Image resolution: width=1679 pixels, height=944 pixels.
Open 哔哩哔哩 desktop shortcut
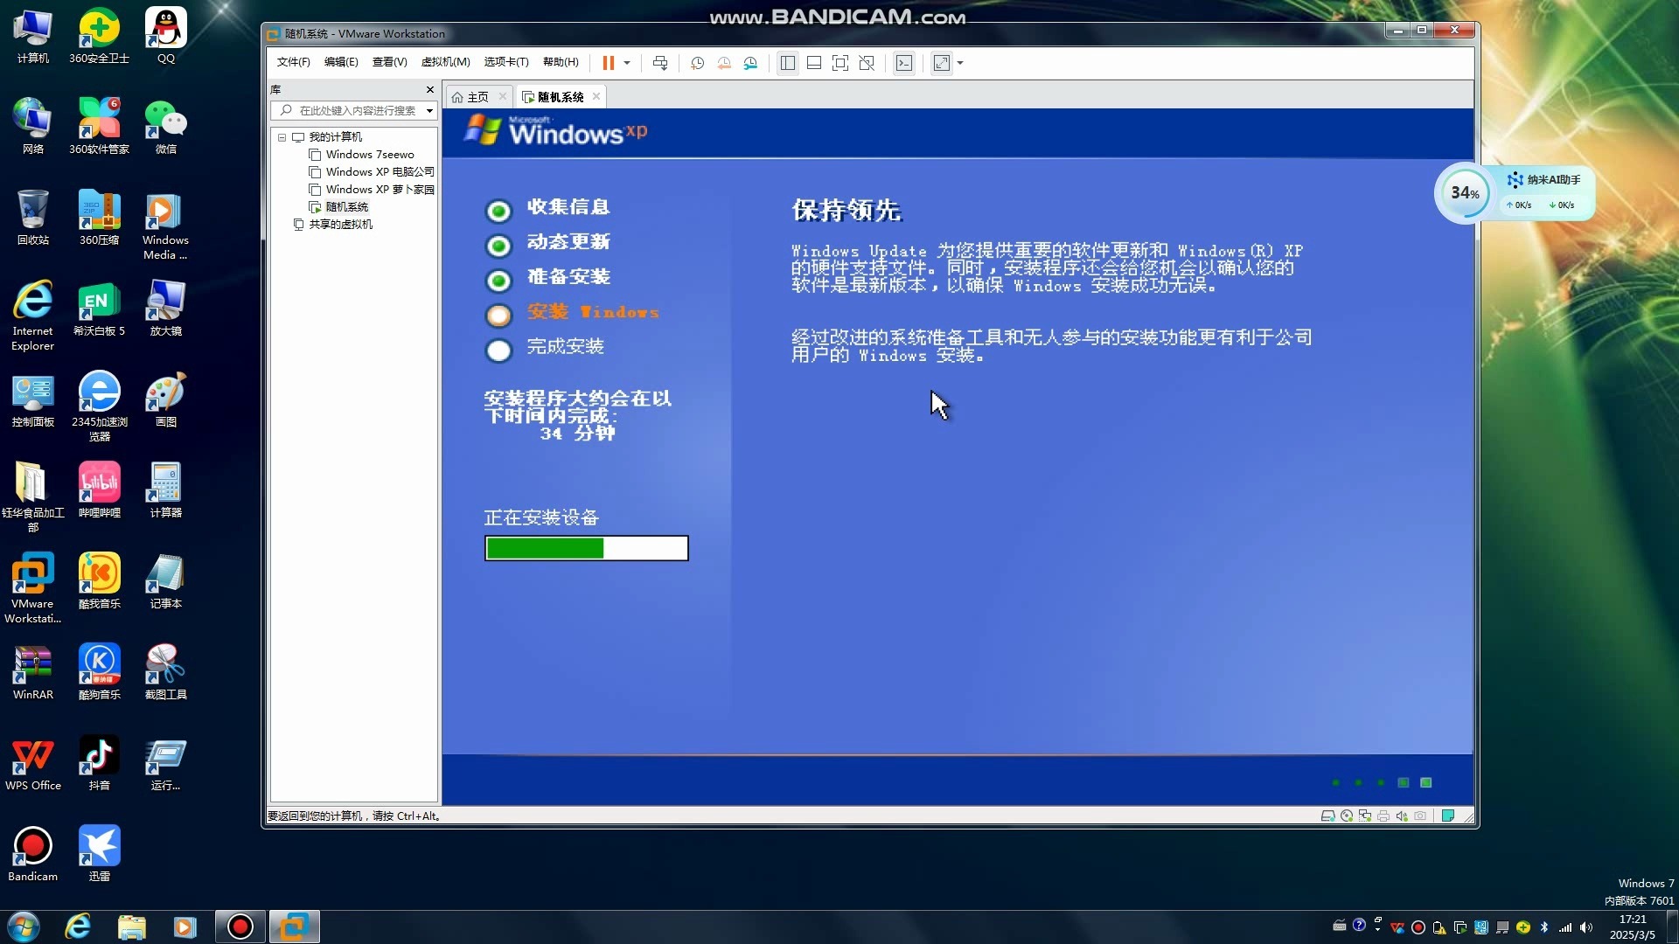click(x=99, y=490)
